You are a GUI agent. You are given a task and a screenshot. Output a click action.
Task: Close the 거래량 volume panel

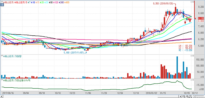193,56
